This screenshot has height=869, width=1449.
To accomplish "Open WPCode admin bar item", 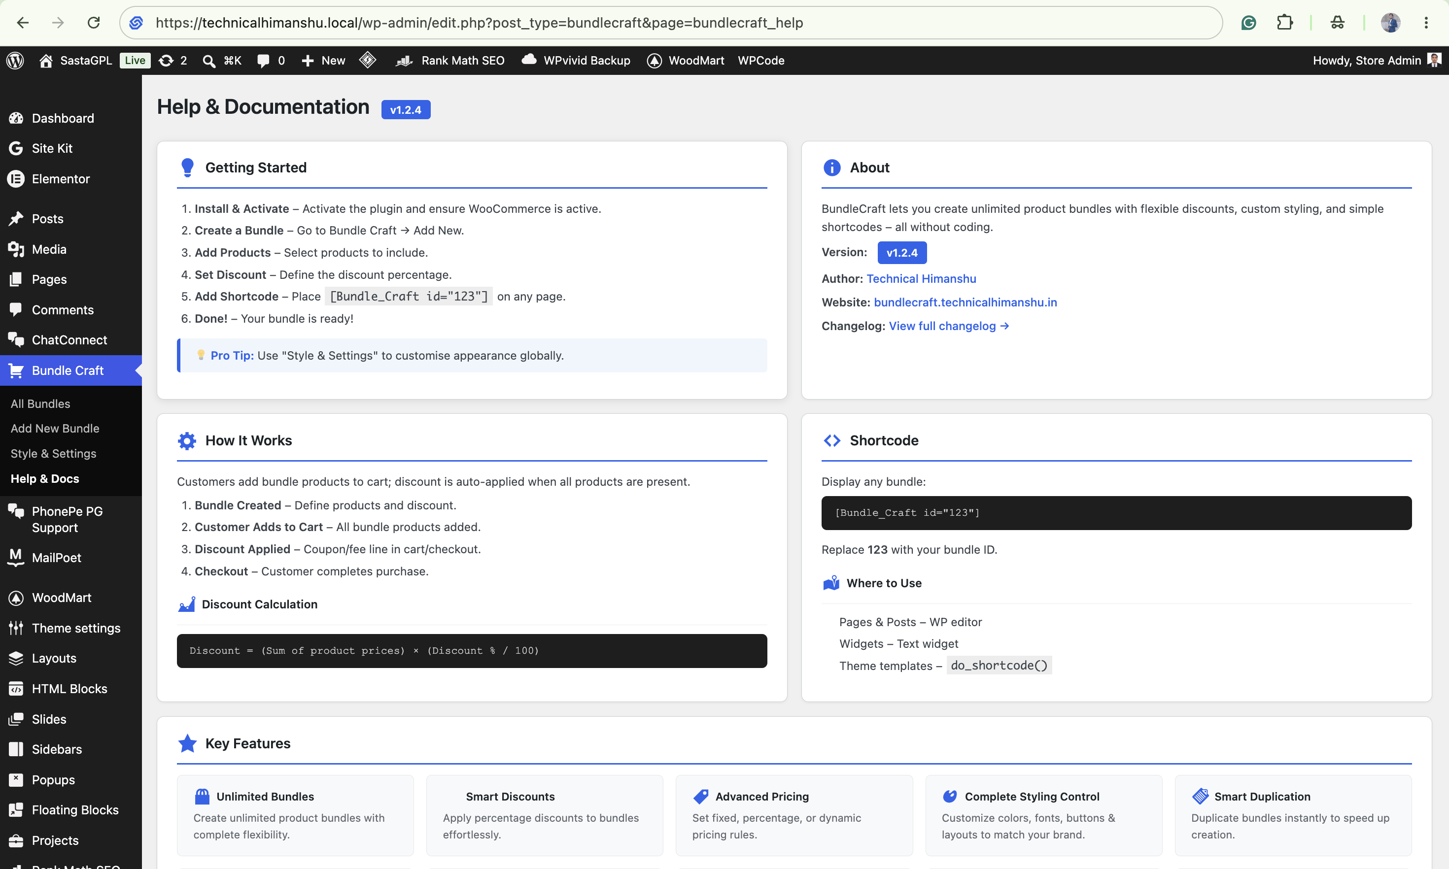I will pyautogui.click(x=761, y=60).
